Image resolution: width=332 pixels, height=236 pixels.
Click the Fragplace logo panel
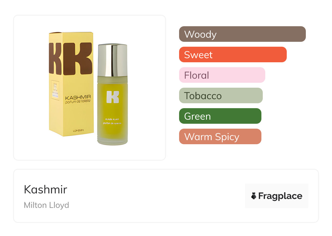click(x=277, y=196)
